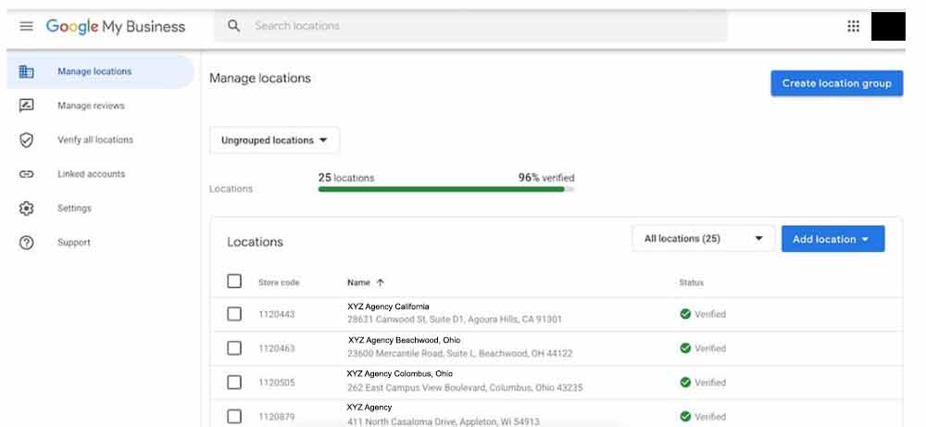The image size is (926, 427).
Task: Open Linked accounts in the sidebar
Action: pyautogui.click(x=91, y=174)
